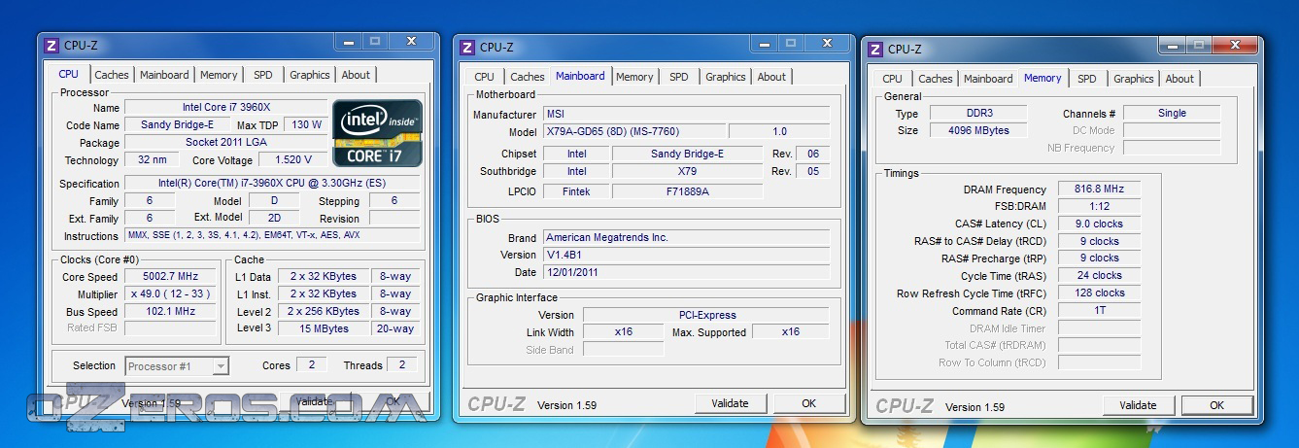Click the Core Speed value 5002.7 MHz
Image resolution: width=1299 pixels, height=448 pixels.
click(x=171, y=277)
